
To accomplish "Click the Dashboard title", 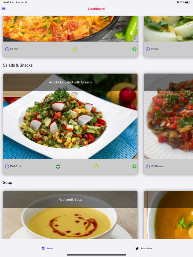I will coord(96,9).
